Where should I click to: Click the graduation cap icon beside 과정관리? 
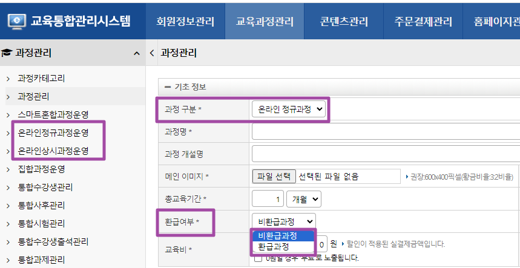[x=7, y=53]
